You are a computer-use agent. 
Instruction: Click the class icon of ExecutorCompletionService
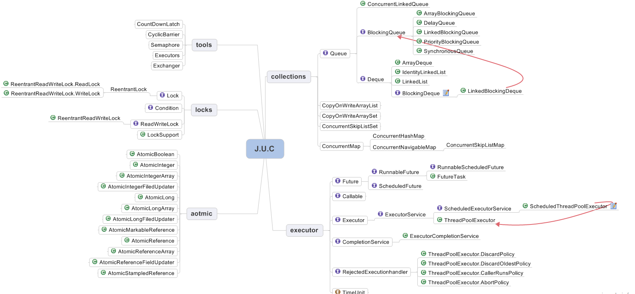click(x=406, y=235)
